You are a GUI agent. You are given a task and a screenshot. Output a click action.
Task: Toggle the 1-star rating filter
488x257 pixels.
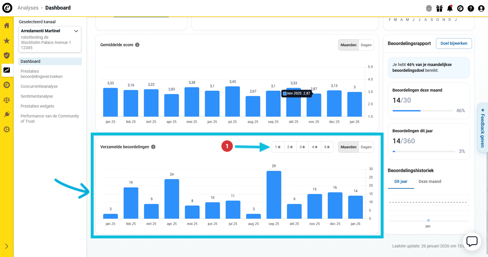point(278,147)
